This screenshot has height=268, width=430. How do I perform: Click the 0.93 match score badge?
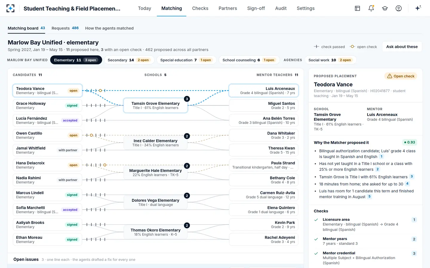(409, 142)
